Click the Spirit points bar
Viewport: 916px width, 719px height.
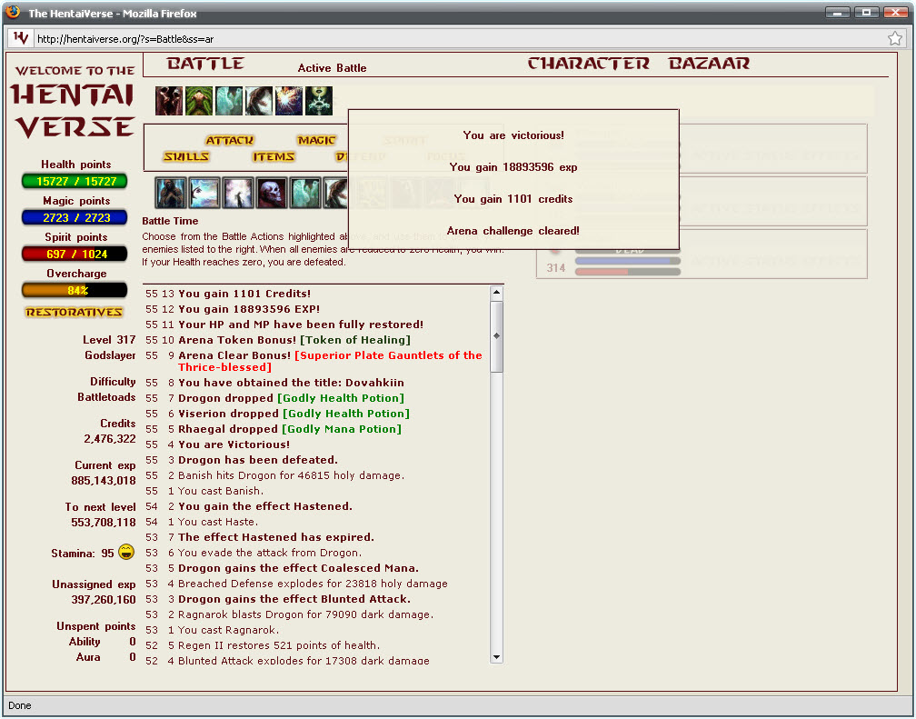click(x=75, y=254)
